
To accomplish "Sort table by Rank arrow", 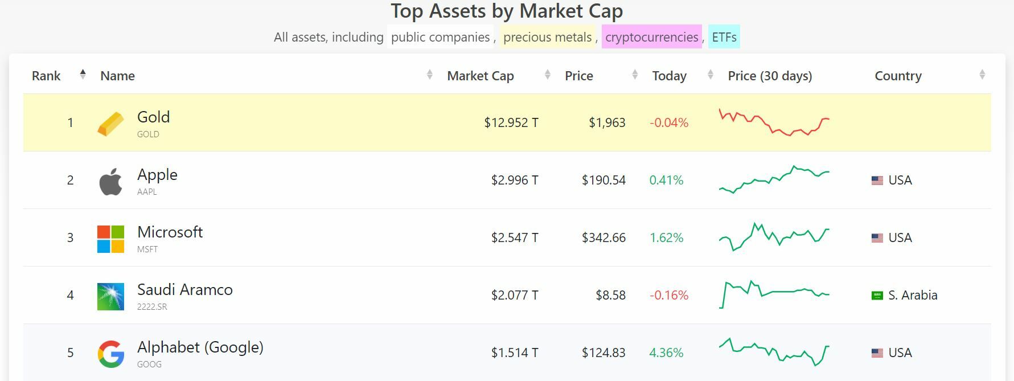I will pyautogui.click(x=83, y=75).
